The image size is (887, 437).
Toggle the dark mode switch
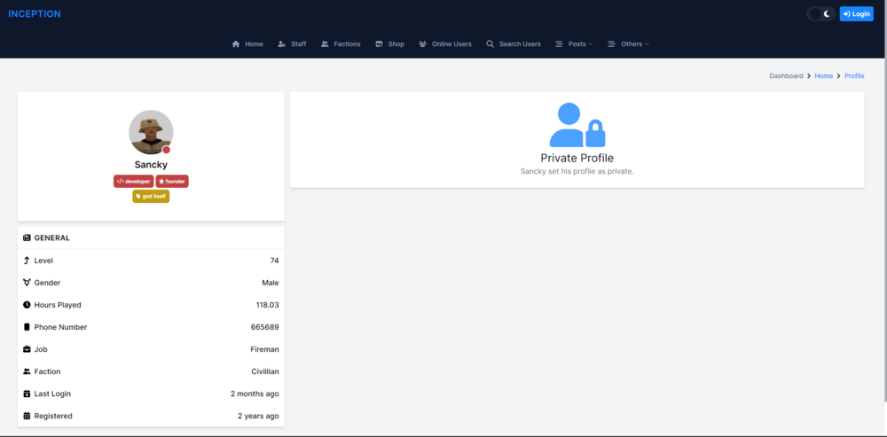coord(820,14)
